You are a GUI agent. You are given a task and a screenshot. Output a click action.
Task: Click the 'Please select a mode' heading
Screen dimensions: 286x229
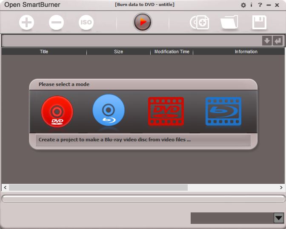pyautogui.click(x=64, y=84)
